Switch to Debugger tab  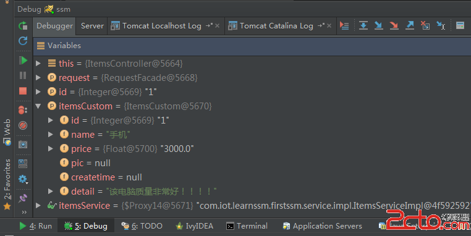(x=54, y=26)
